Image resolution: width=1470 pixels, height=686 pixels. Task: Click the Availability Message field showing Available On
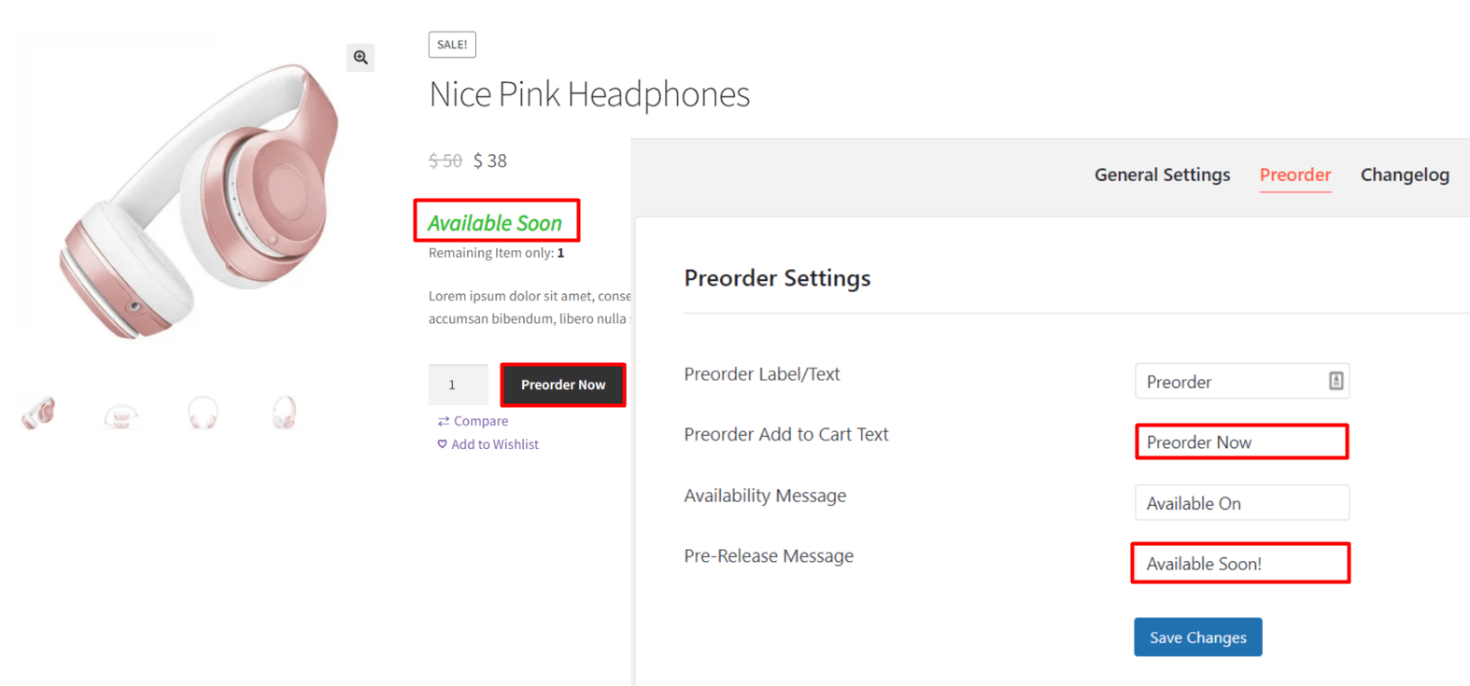(1241, 502)
